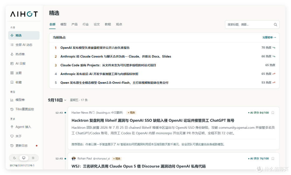Screen dimensions: 291x175
Task: Open hot topic 4 Anthropic 开发节奏测量工具
Action: [x=99, y=74]
